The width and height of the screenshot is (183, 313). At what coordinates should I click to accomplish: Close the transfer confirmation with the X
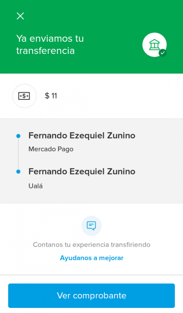[x=20, y=16]
